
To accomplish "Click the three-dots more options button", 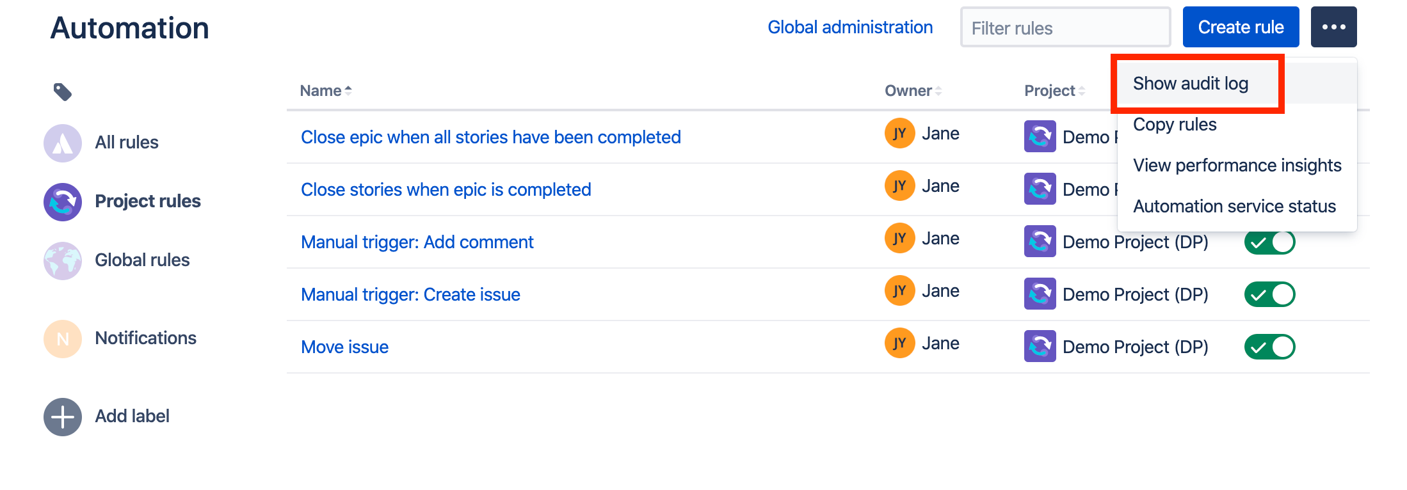I will [1333, 27].
